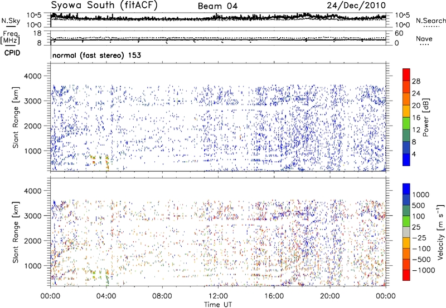Click the 3000 tick on power panel
The height and width of the screenshot is (308, 446).
click(x=33, y=101)
